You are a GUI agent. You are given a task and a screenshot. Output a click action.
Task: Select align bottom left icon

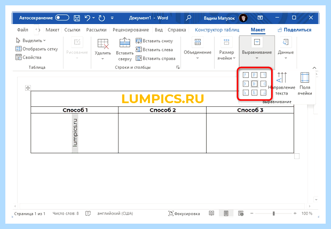(x=246, y=92)
